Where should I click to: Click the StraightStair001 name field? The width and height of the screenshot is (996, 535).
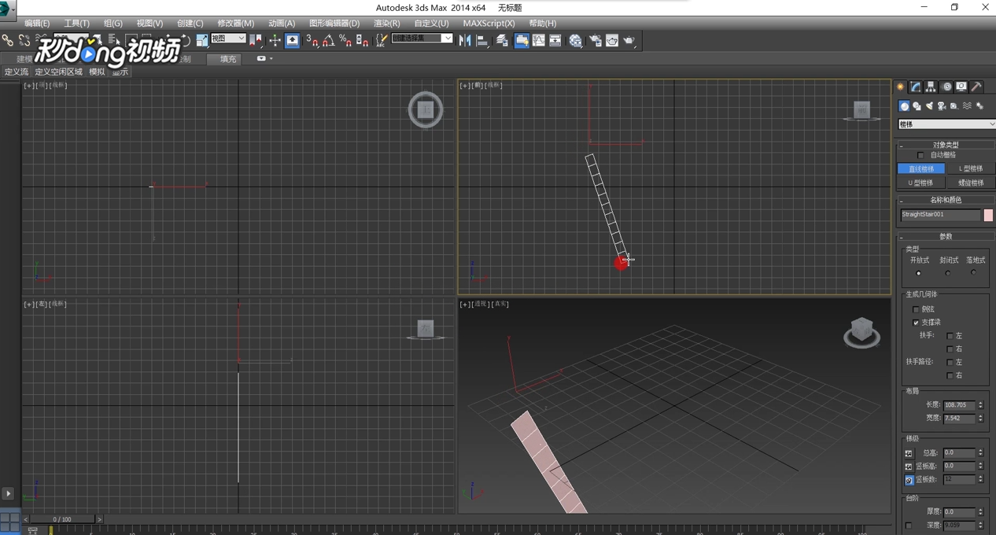(940, 215)
